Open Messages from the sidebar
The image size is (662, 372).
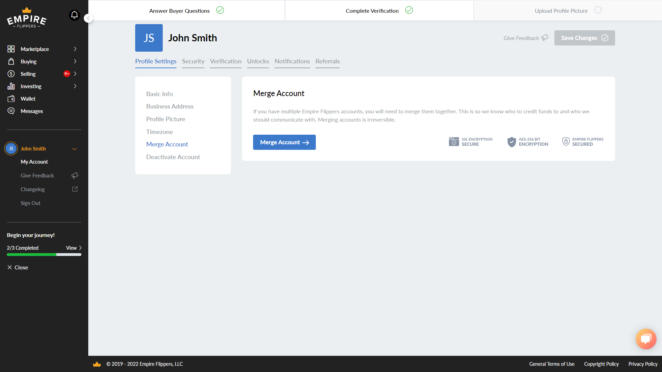point(32,111)
